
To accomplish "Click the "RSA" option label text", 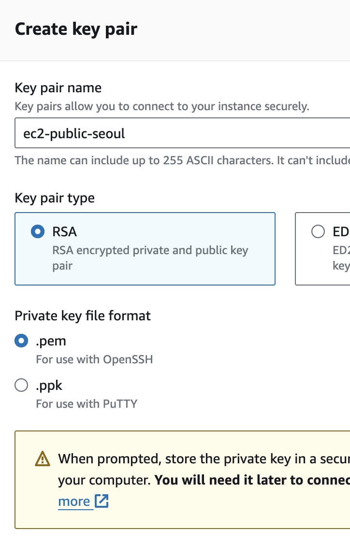I will 64,232.
